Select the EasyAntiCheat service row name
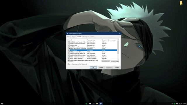 coord(73,45)
